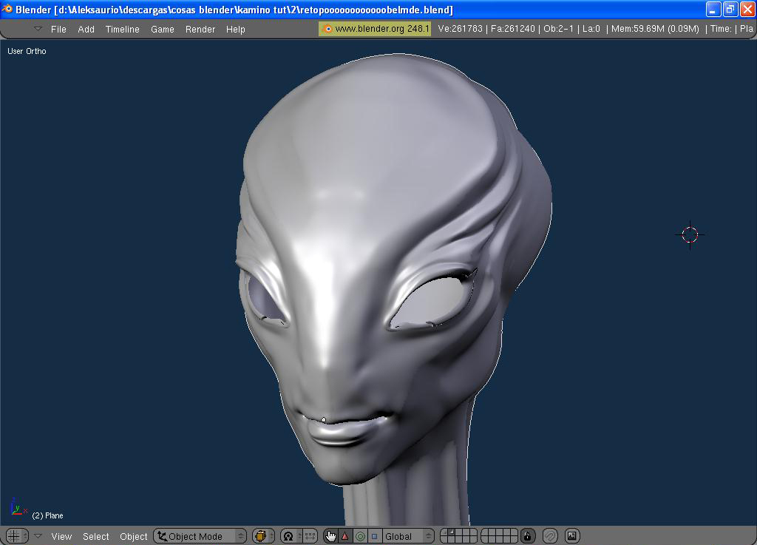
Task: Open the Render menu
Action: click(200, 29)
